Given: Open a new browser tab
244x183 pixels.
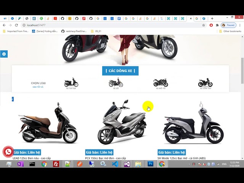Looking at the screenshot, I should click(x=212, y=19).
